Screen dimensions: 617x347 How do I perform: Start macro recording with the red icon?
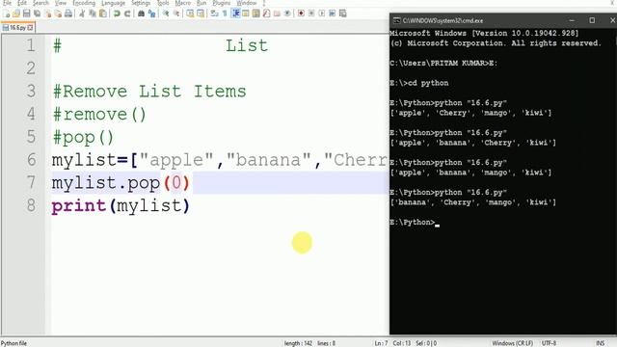point(301,13)
